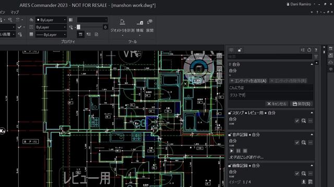
Task: Click the line weight icon beside the ByLayer box
Action: [31, 27]
